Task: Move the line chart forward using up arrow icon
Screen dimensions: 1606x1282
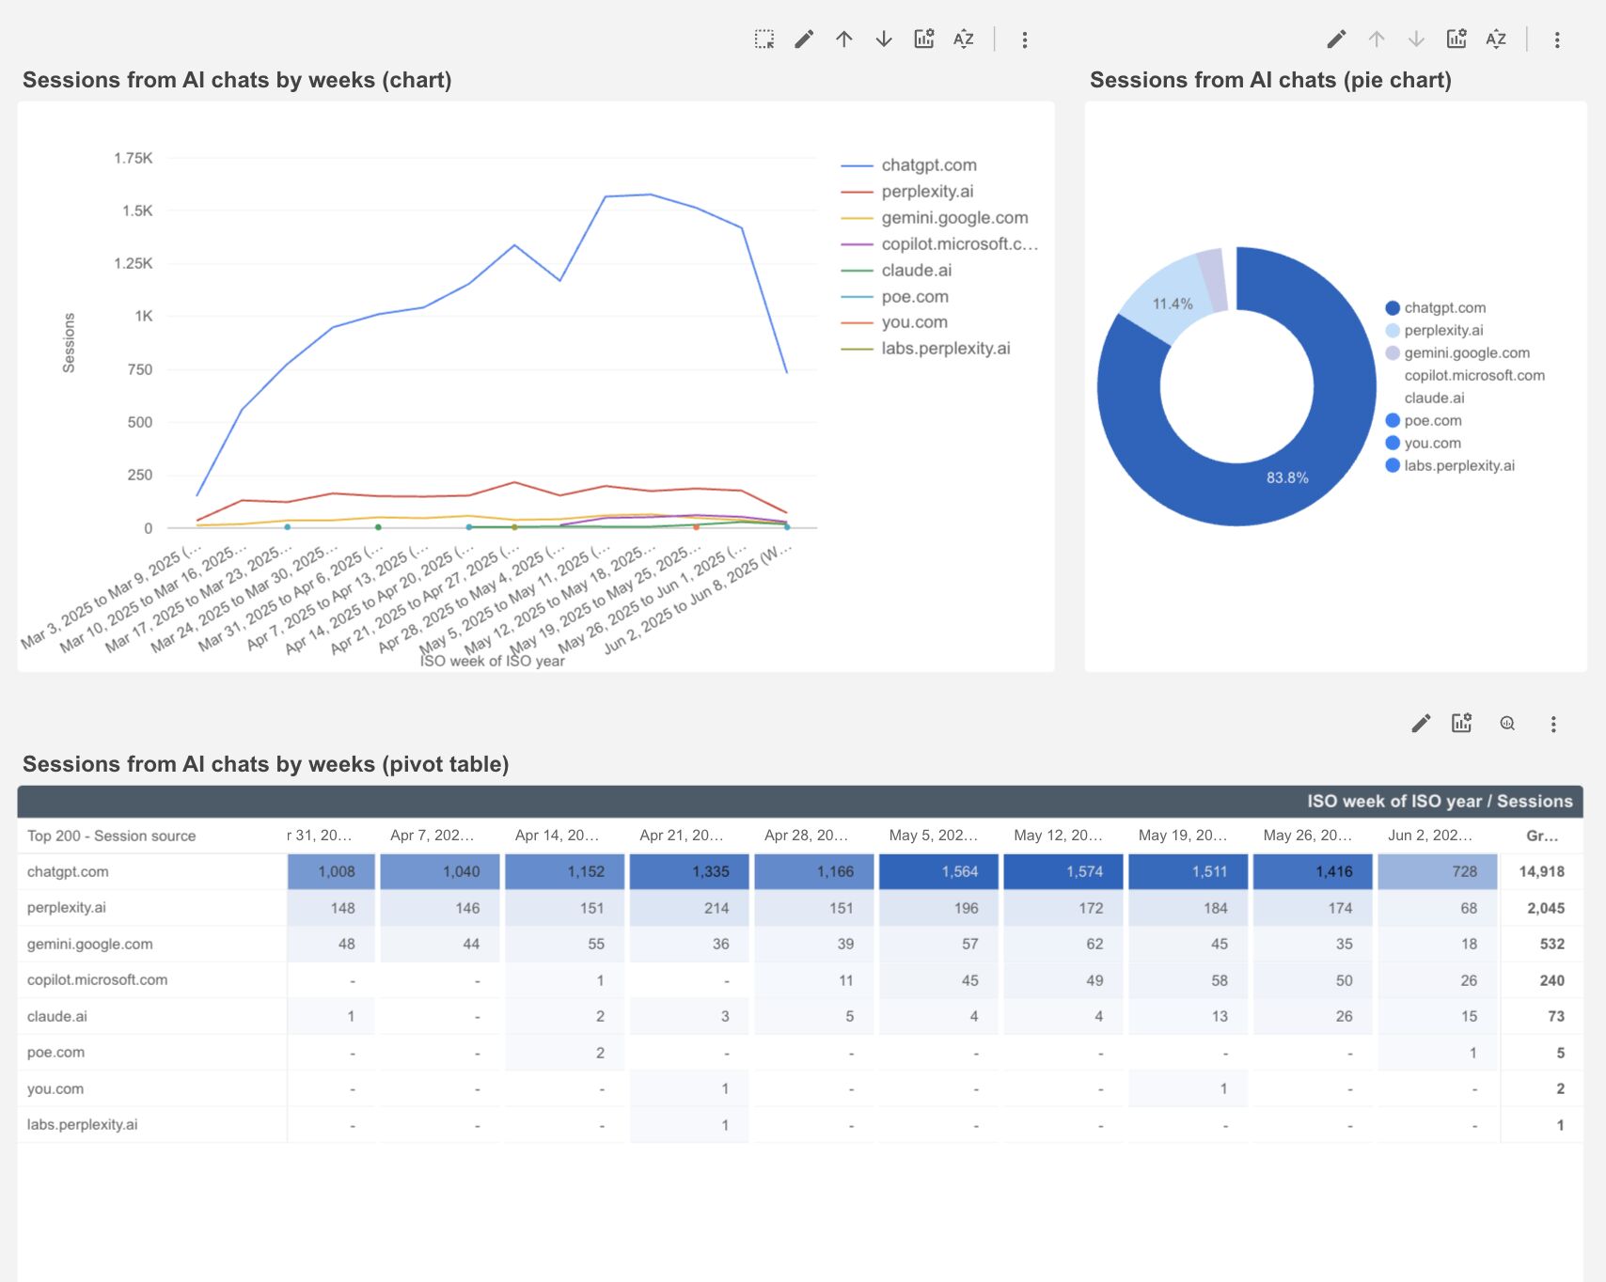Action: [x=843, y=39]
